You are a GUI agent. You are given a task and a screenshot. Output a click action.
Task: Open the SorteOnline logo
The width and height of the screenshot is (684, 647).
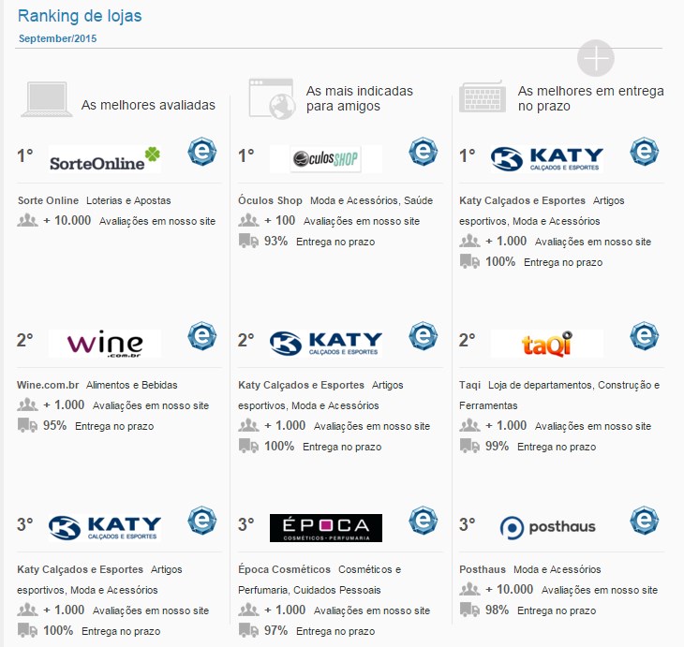click(x=105, y=159)
